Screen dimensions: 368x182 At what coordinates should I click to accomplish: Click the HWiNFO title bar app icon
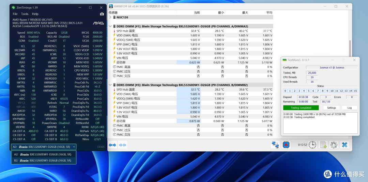(x=111, y=6)
